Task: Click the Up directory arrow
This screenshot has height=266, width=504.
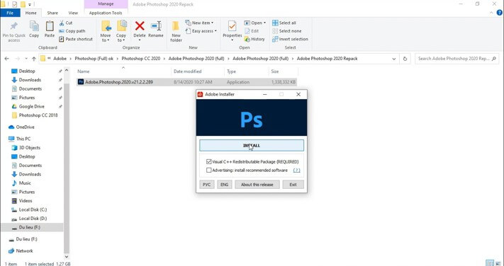Action: coord(34,59)
